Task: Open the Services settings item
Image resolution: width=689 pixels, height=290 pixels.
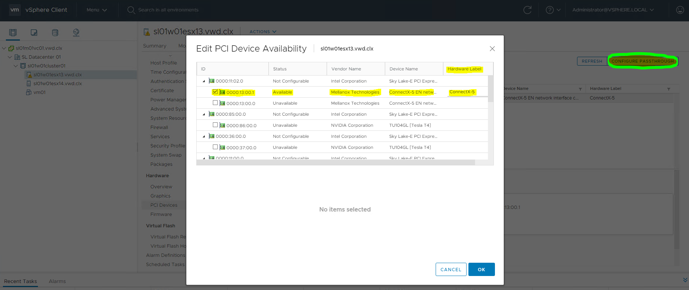Action: [160, 137]
